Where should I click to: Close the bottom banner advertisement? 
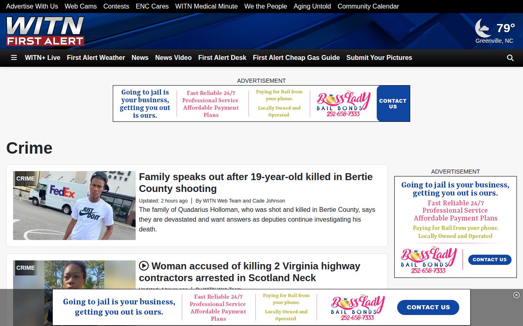click(x=516, y=295)
